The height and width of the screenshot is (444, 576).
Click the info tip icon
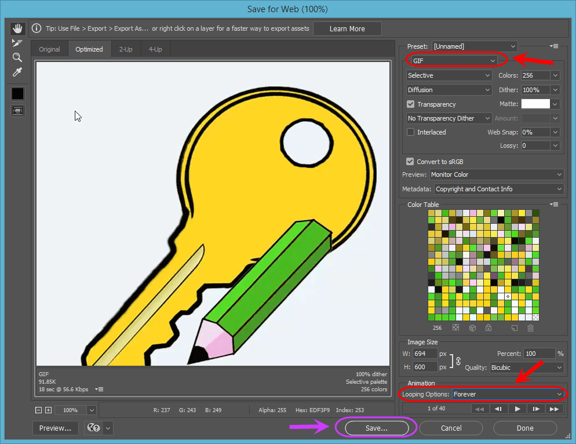pyautogui.click(x=37, y=28)
